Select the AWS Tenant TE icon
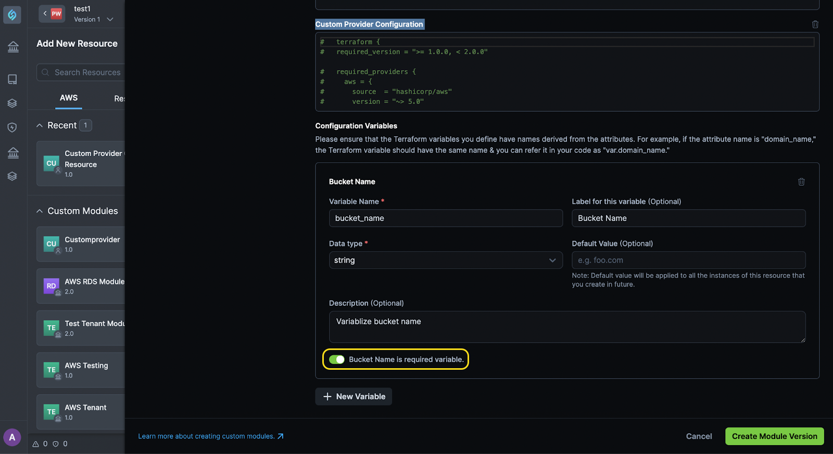 pyautogui.click(x=52, y=412)
